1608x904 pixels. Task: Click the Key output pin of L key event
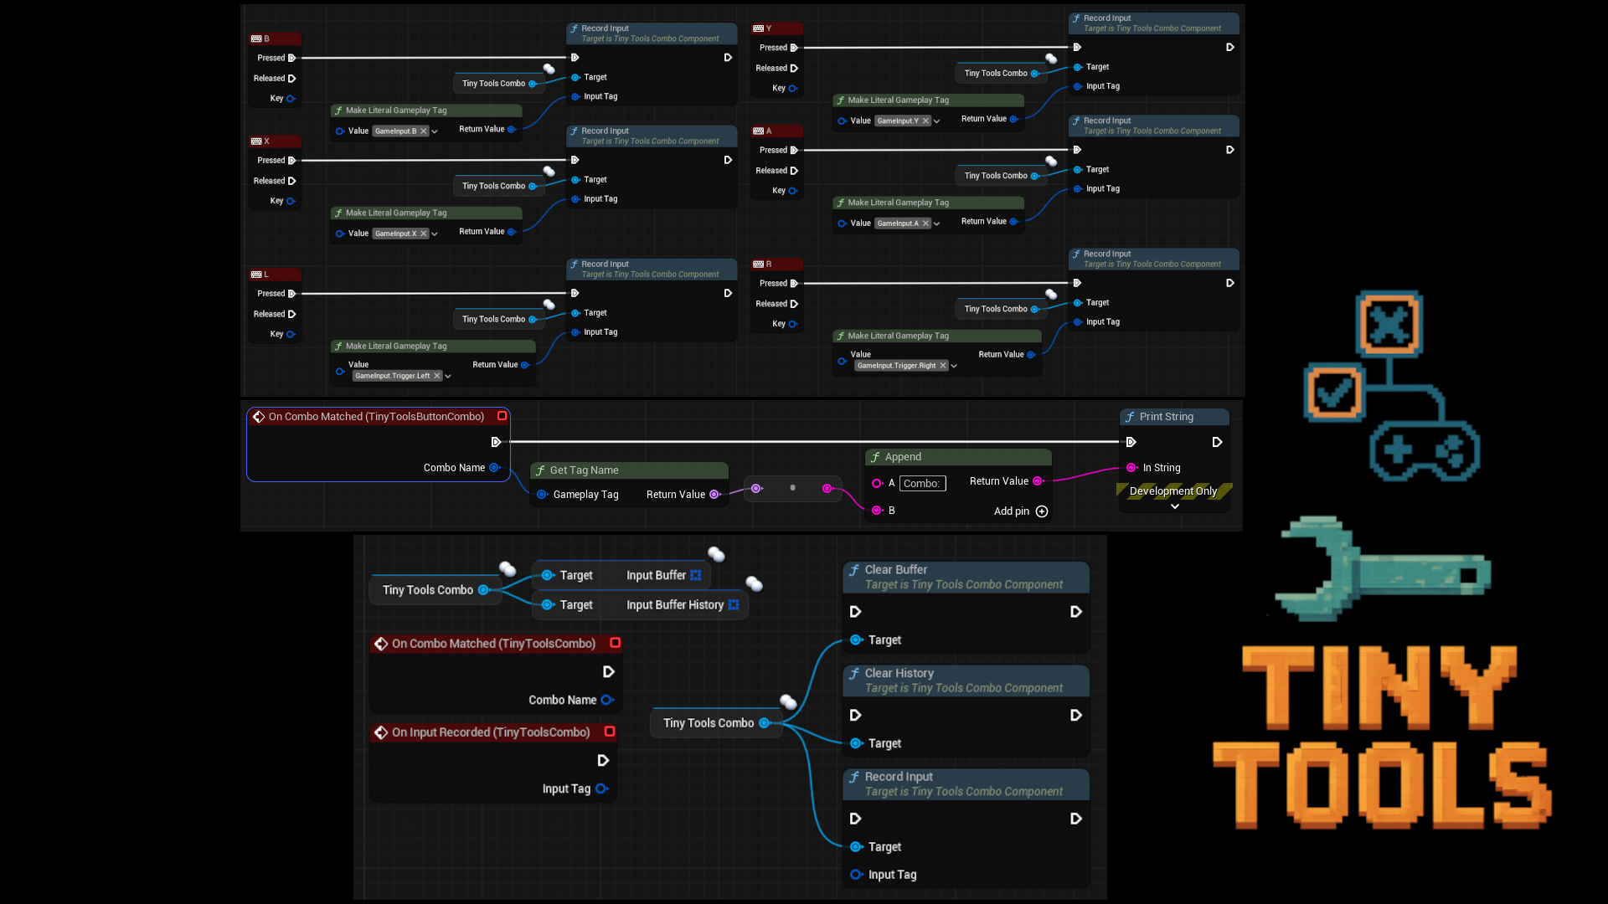point(291,334)
